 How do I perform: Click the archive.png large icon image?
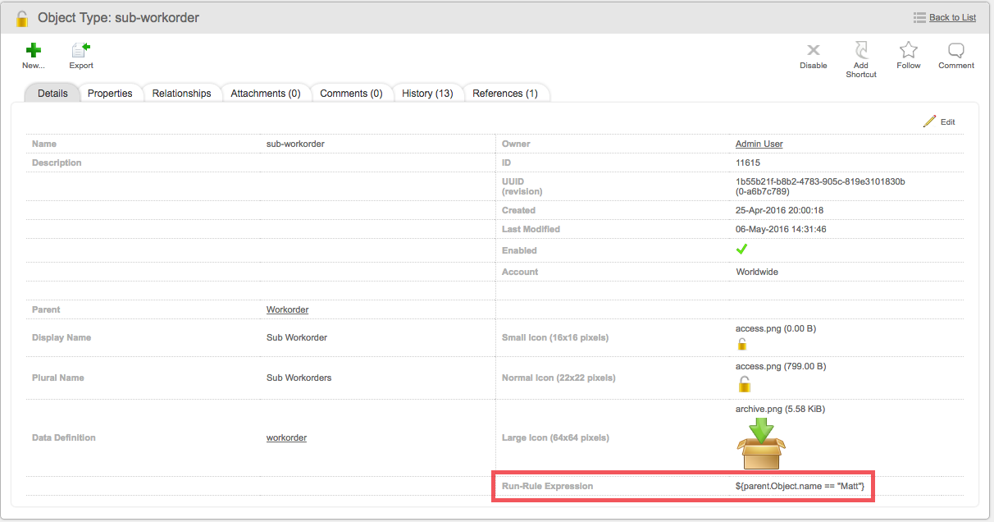[x=761, y=442]
